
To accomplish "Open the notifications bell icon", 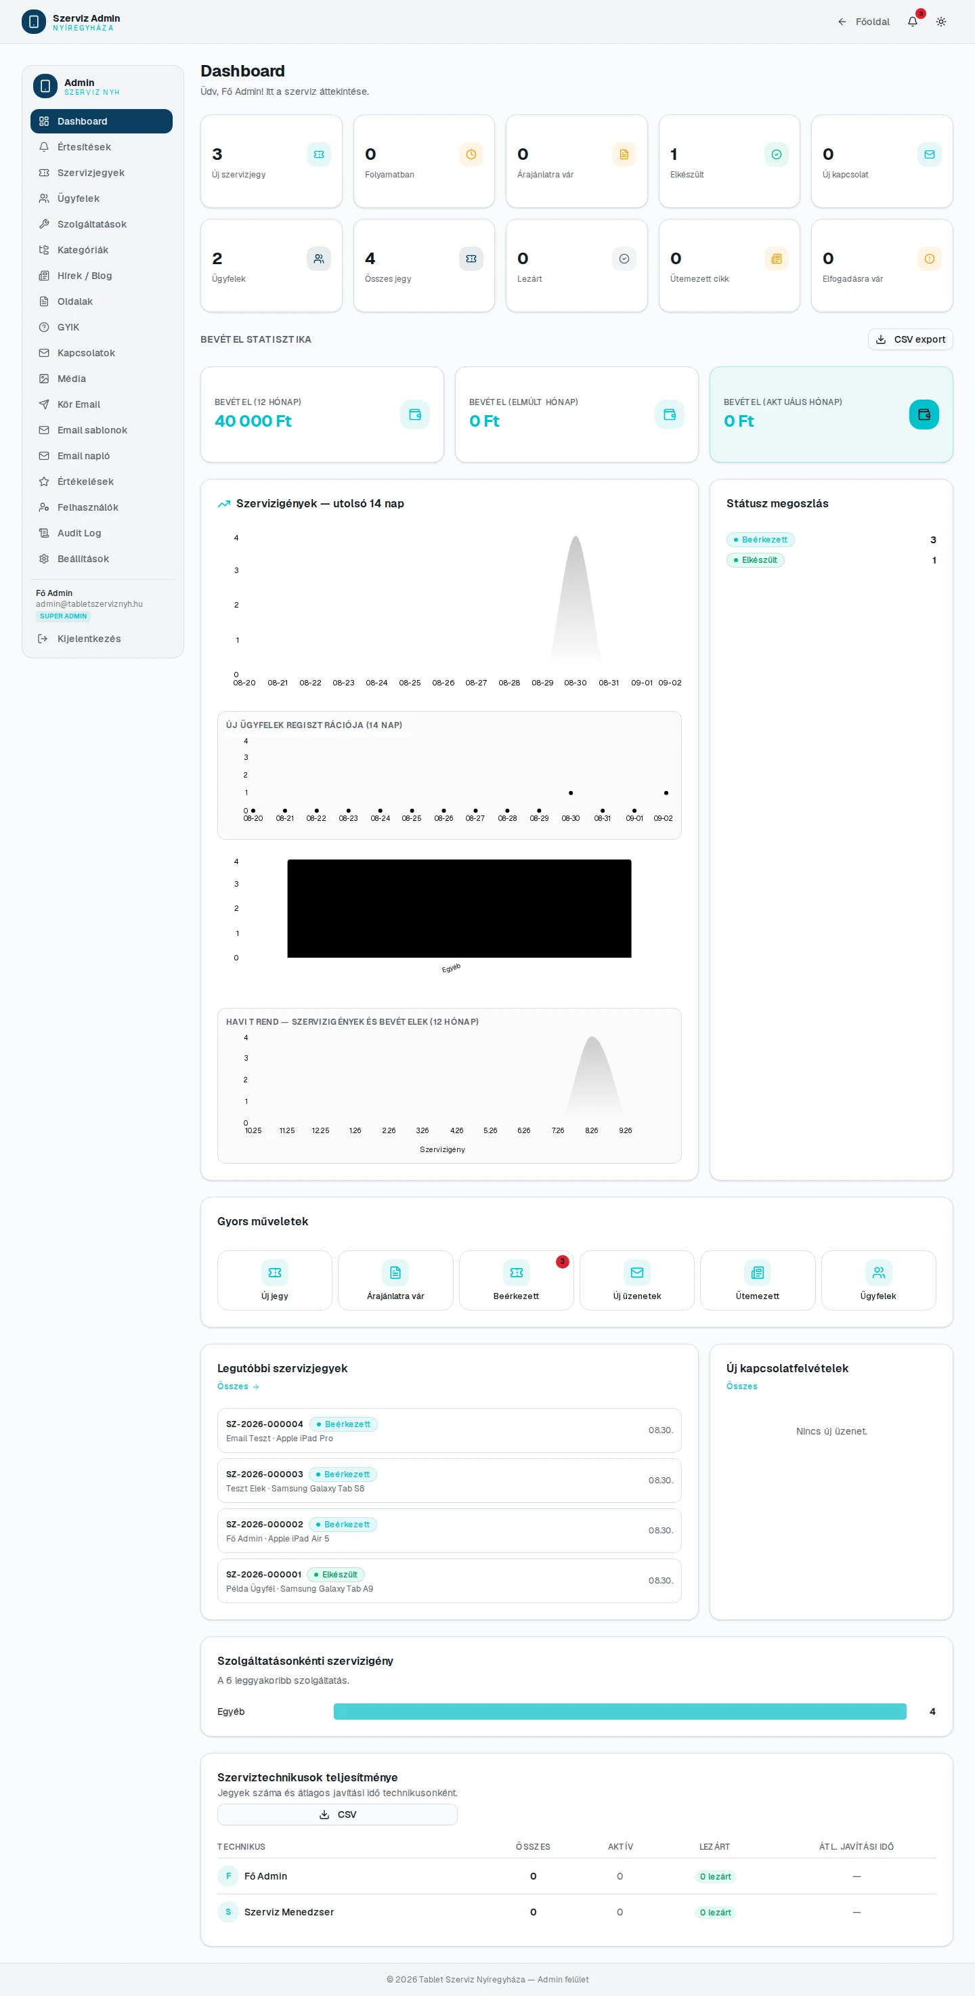I will tap(912, 22).
